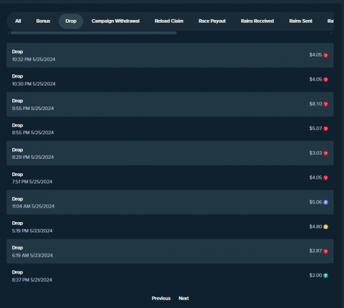344x308 pixels.
Task: Select the Drop entry from 11:04 AM 5/25/2024
Action: (x=170, y=202)
